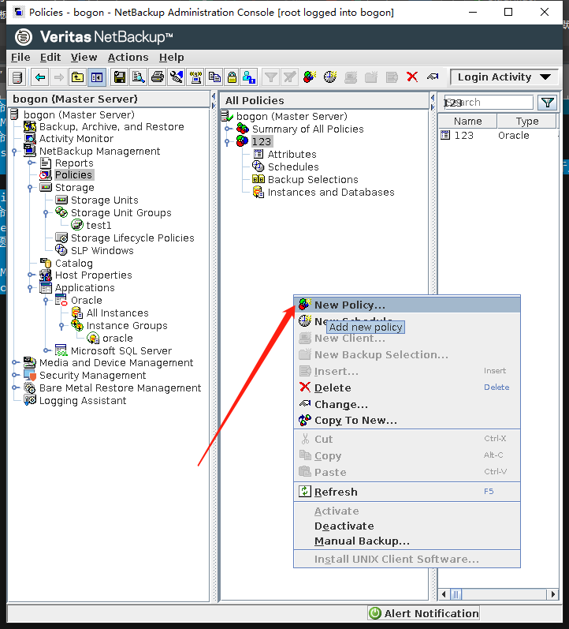Click the funnel filter toolbar icon

tap(271, 77)
